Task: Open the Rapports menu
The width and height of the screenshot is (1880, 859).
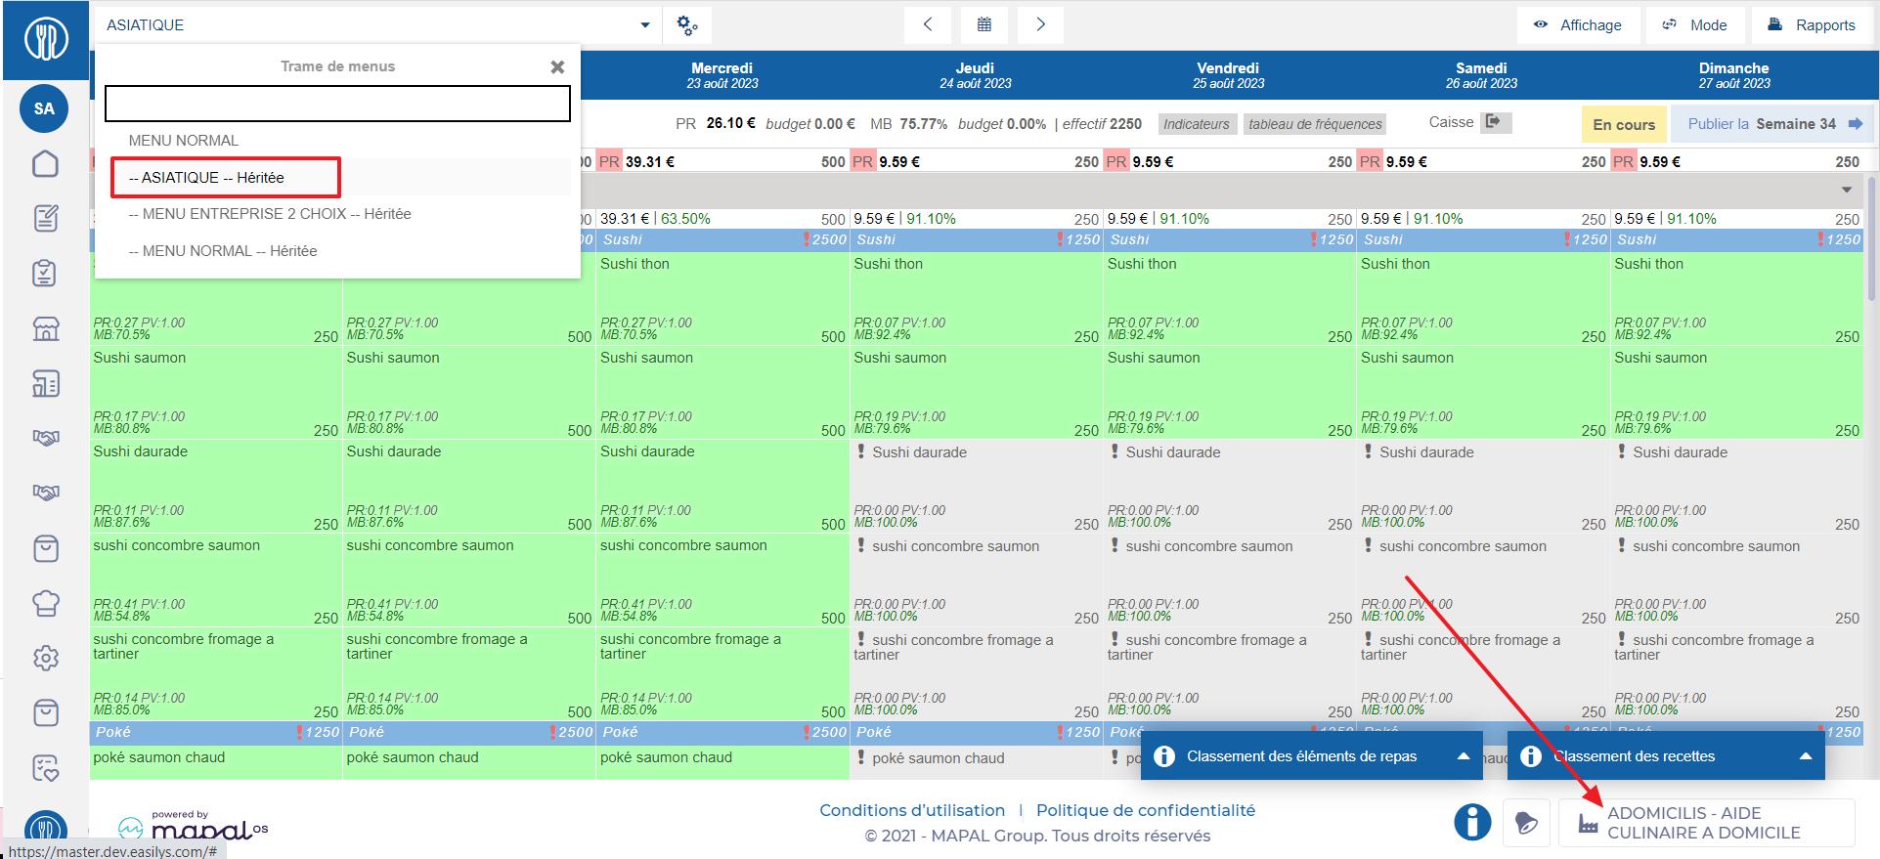Action: click(x=1812, y=25)
